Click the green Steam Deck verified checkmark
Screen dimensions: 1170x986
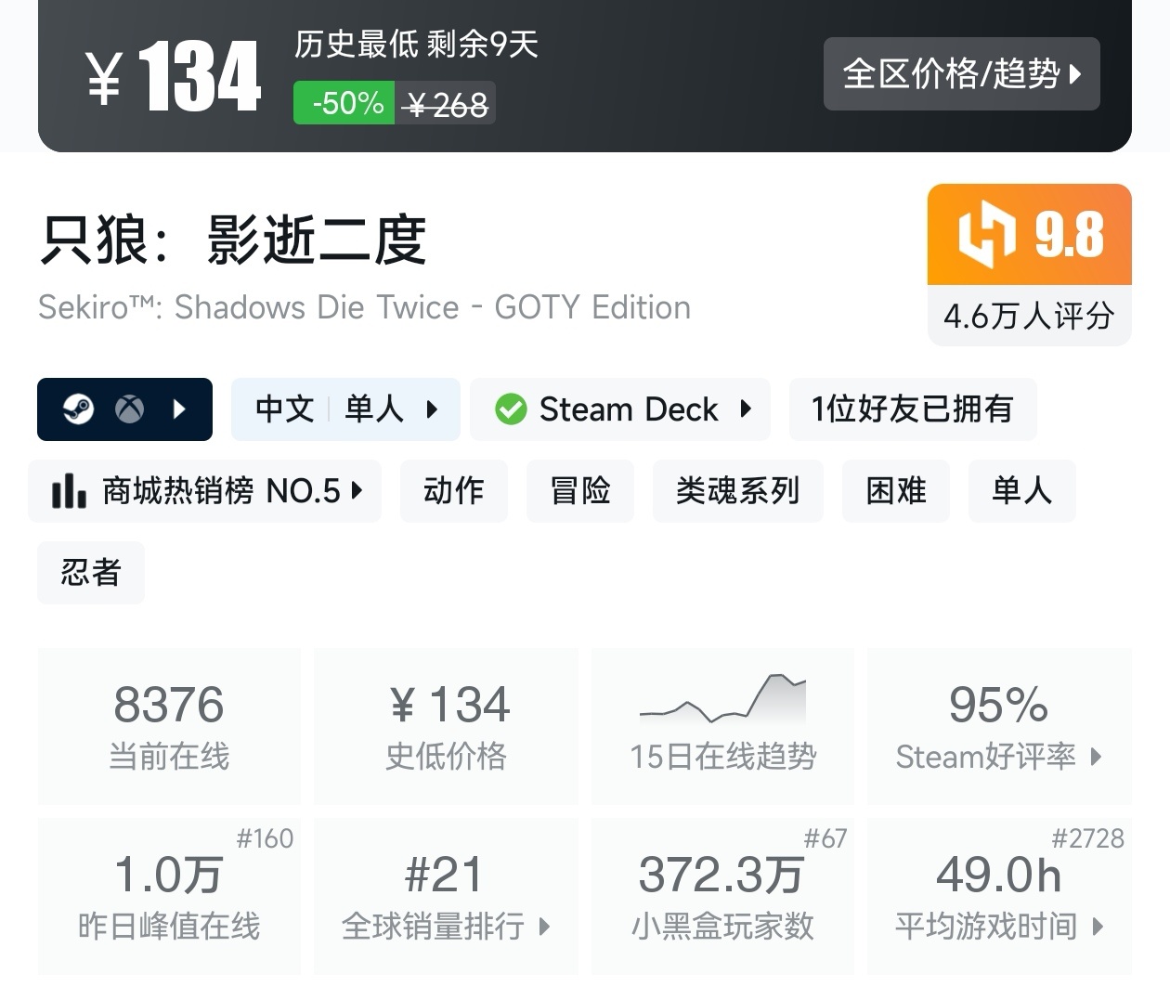point(511,409)
